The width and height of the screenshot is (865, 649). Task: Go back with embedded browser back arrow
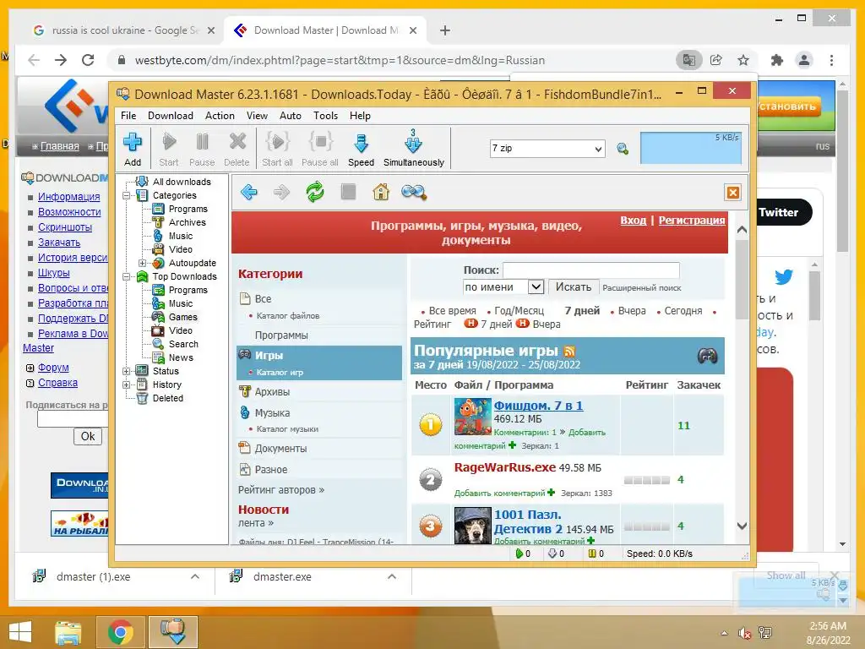pyautogui.click(x=249, y=192)
